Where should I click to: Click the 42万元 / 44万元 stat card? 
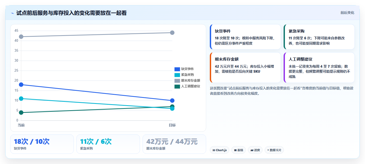[x=174, y=144]
